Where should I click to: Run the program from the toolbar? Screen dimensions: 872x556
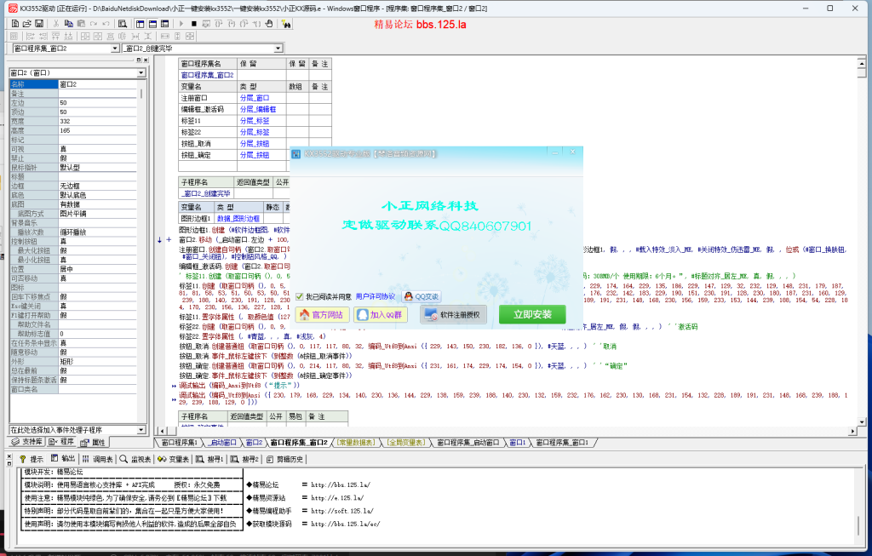pyautogui.click(x=181, y=23)
